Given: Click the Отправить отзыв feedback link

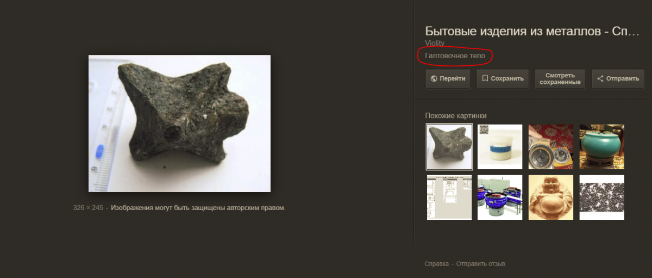Looking at the screenshot, I should pyautogui.click(x=481, y=264).
